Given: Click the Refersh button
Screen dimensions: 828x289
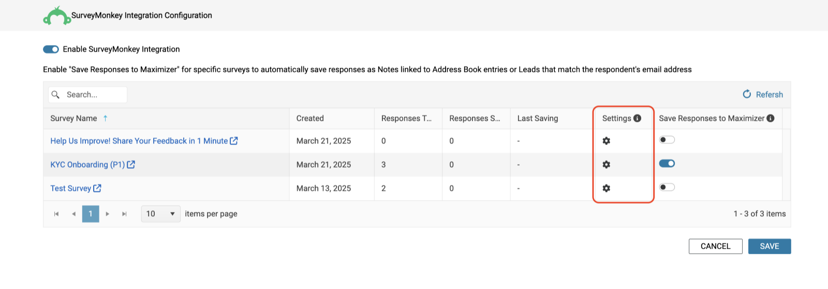Looking at the screenshot, I should point(763,94).
